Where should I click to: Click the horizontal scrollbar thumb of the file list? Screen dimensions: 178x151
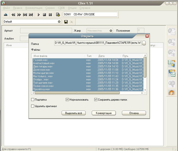(77, 93)
